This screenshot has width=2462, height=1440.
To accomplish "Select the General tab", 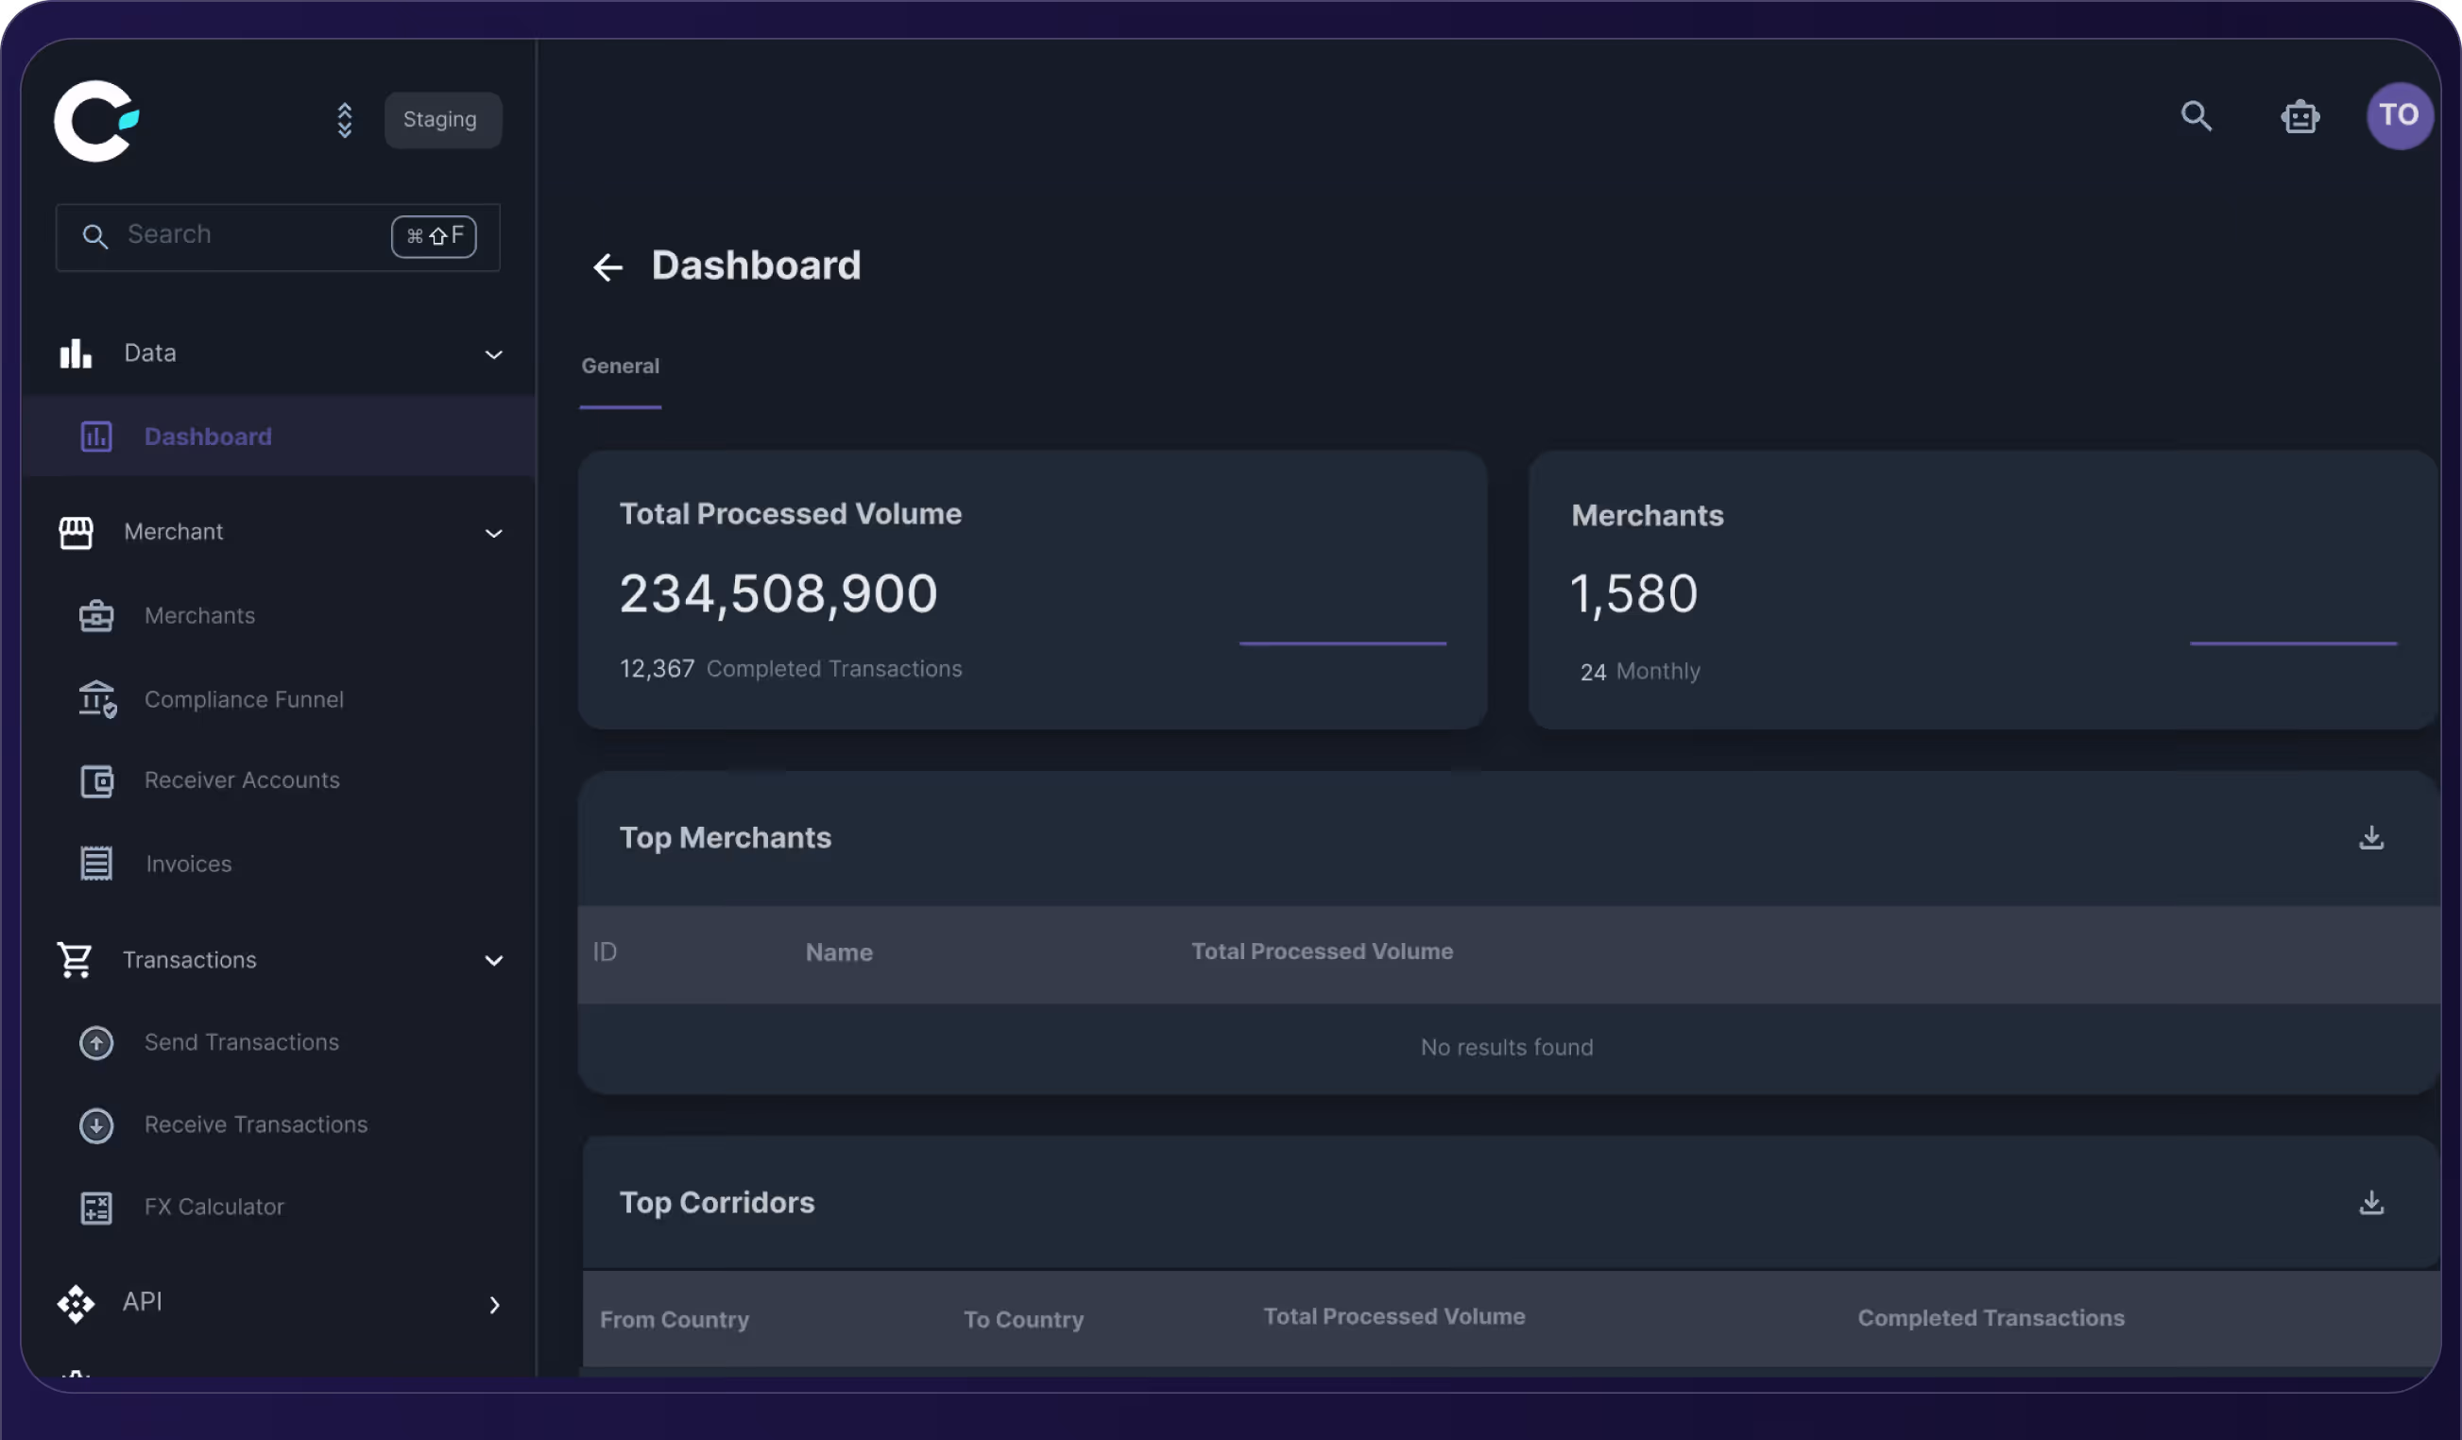I will click(x=621, y=367).
